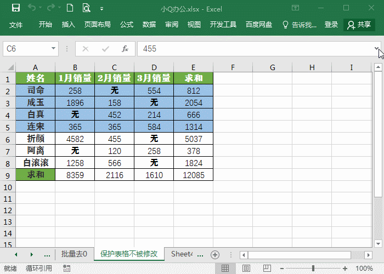384x274 pixels.
Task: Switch to the 开始 ribbon tab
Action: tap(46, 25)
